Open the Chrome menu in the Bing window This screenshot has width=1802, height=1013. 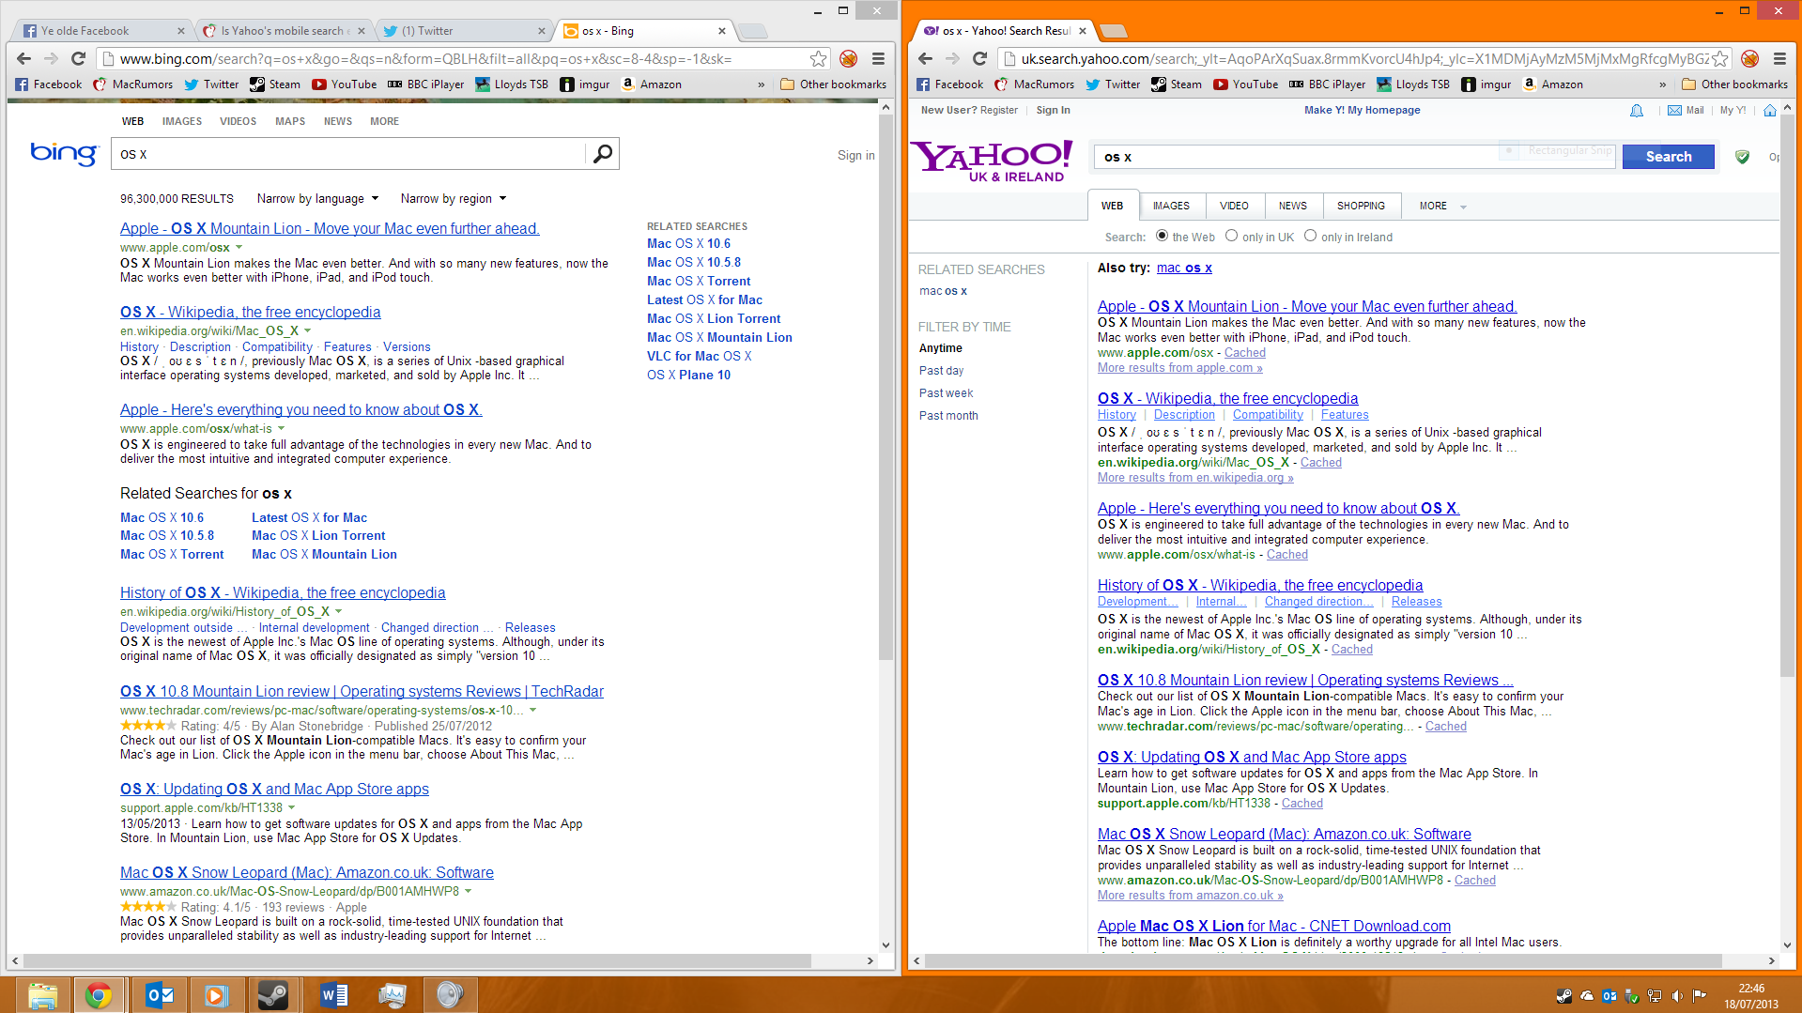[x=878, y=58]
